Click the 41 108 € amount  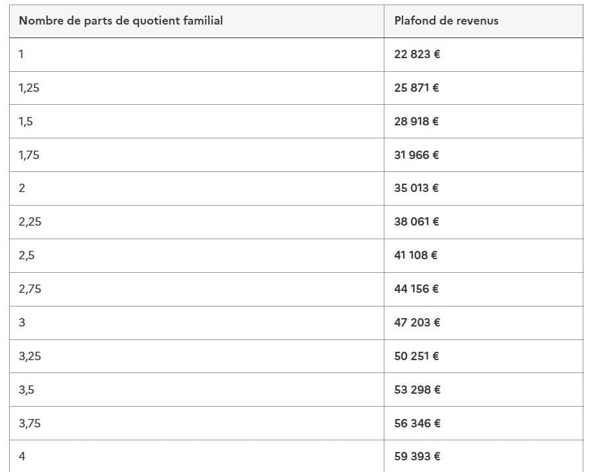pyautogui.click(x=416, y=255)
